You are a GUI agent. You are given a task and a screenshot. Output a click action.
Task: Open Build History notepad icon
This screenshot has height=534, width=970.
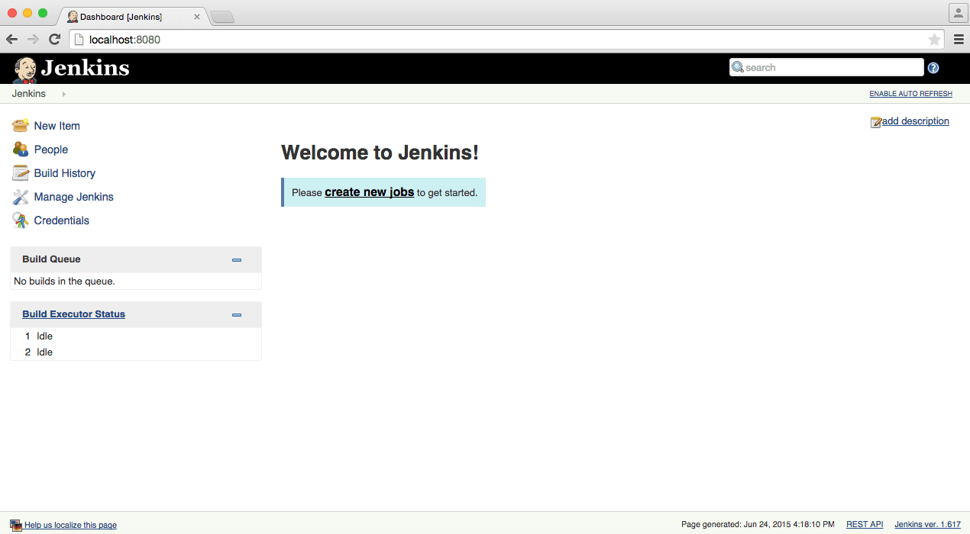tap(21, 173)
